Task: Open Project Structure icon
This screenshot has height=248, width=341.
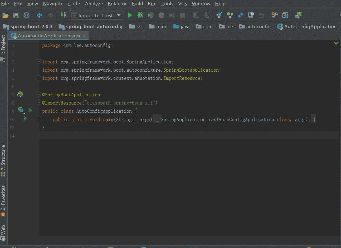Action: click(285, 15)
